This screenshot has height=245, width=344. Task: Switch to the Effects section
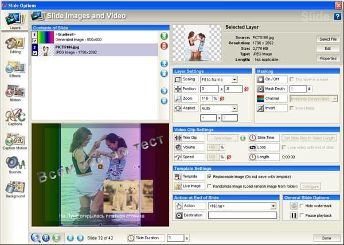(15, 69)
